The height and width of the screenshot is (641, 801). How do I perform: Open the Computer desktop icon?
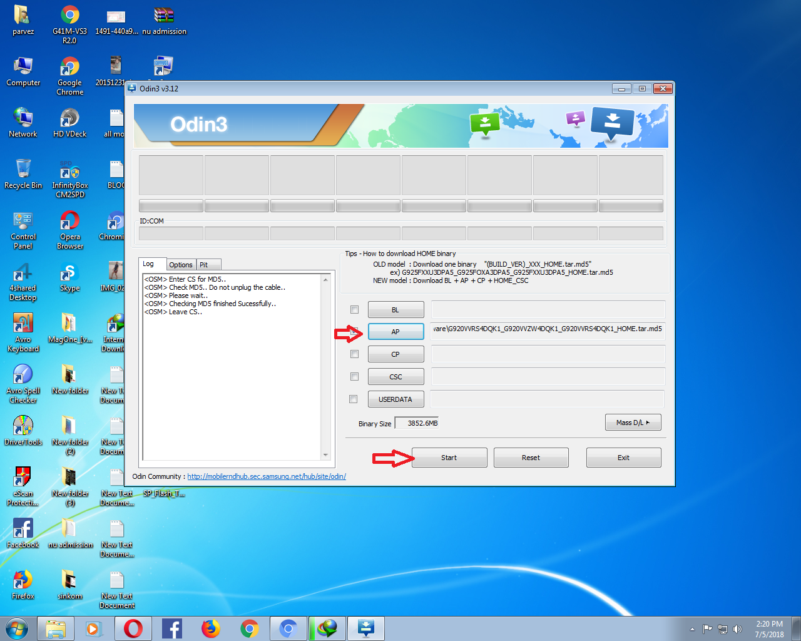pos(23,71)
